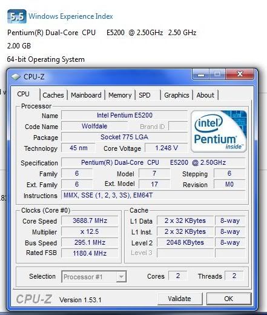Click the Specification text field
The height and width of the screenshot is (315, 267).
tap(153, 162)
